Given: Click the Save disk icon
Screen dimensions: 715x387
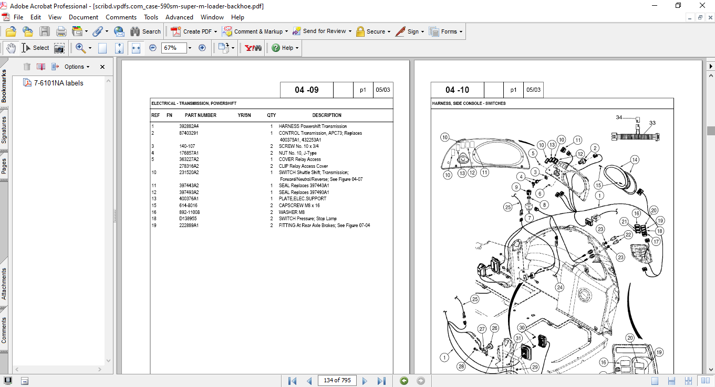Looking at the screenshot, I should click(45, 31).
